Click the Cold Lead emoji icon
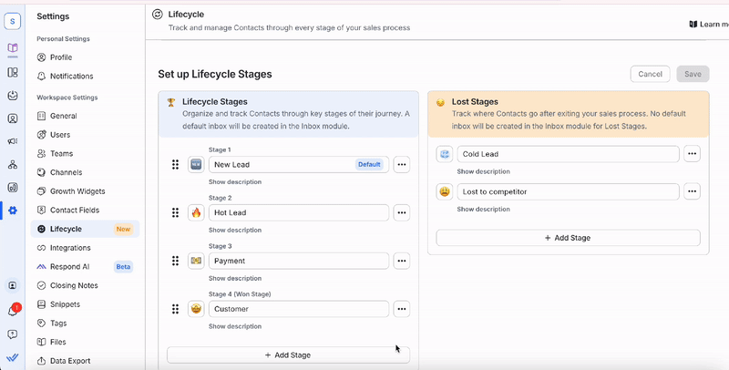The height and width of the screenshot is (370, 729). coord(444,154)
